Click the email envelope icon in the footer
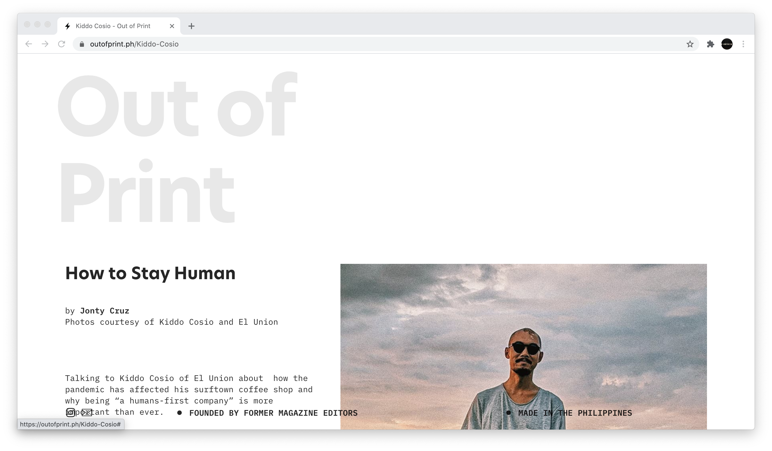Screen dimensions: 772x451 (87, 412)
